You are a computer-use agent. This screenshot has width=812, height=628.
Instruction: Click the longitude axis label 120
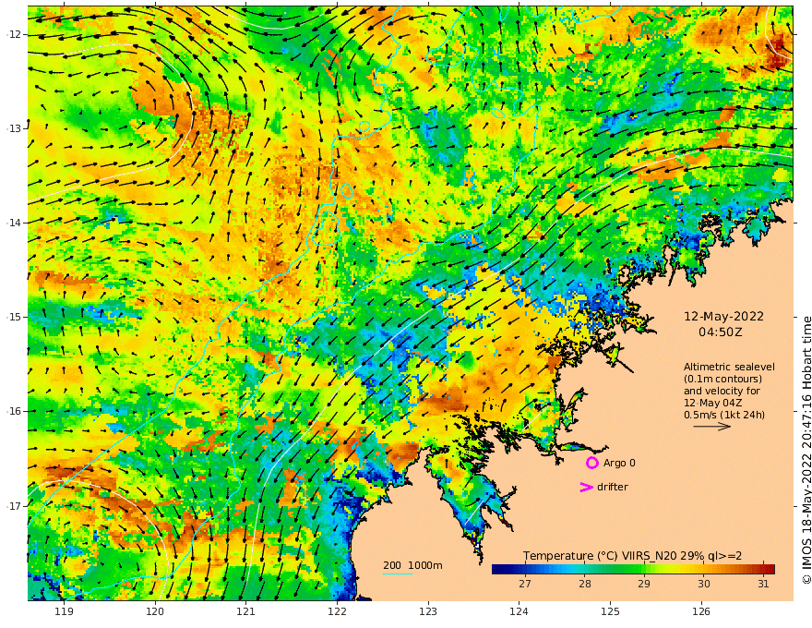coord(155,611)
